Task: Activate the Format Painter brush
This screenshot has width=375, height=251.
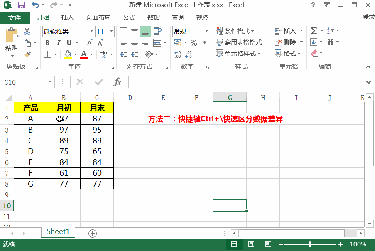Action: click(27, 54)
